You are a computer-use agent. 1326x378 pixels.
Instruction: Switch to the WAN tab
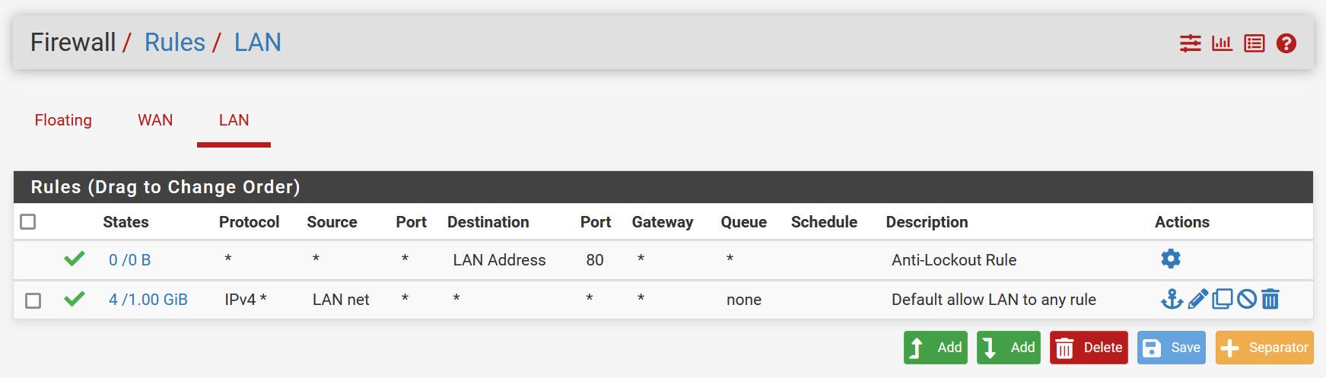click(155, 120)
